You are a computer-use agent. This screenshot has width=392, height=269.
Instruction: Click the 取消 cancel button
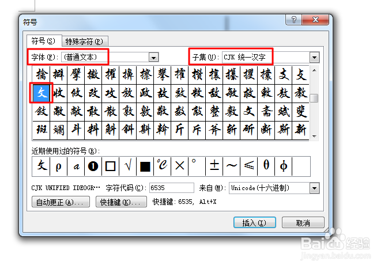(303, 222)
